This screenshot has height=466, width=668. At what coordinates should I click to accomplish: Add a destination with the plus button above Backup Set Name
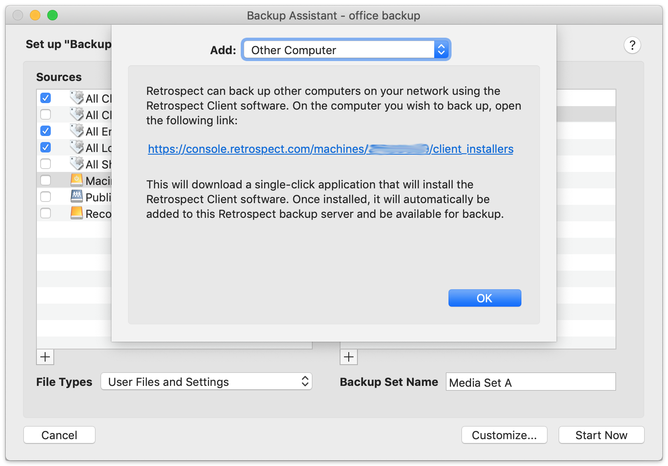tap(349, 357)
